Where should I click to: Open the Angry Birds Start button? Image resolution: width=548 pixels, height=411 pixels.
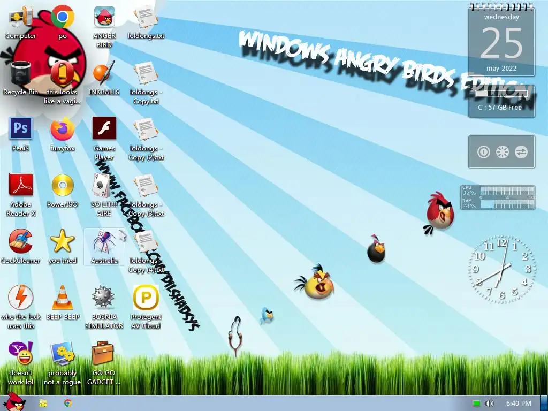(x=14, y=402)
